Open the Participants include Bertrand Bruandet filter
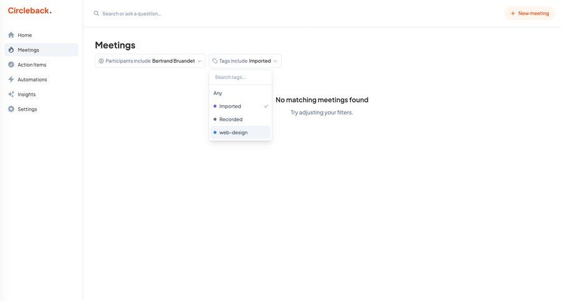The image size is (561, 301). point(150,61)
